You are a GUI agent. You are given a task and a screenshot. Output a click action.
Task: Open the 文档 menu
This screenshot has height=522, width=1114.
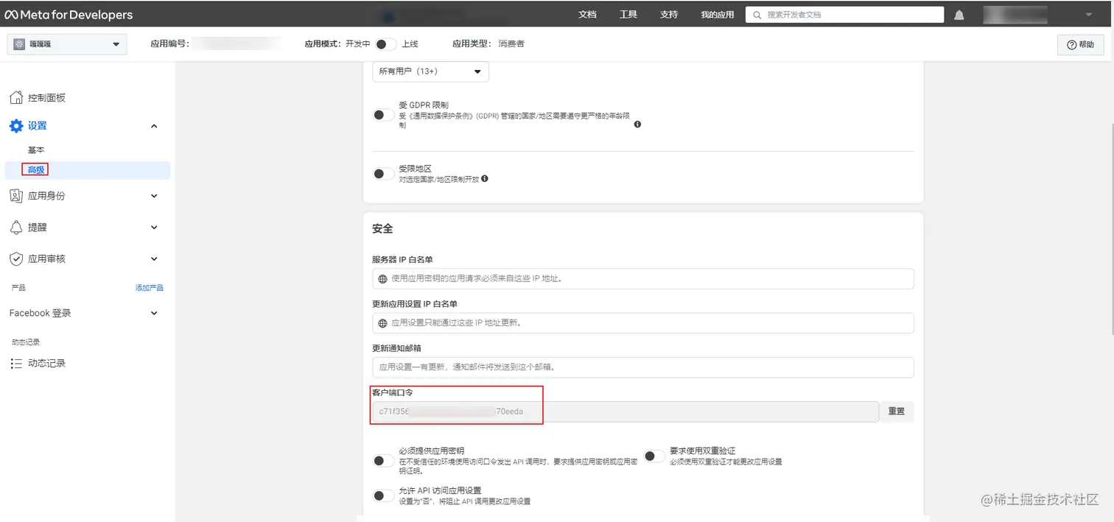click(587, 15)
